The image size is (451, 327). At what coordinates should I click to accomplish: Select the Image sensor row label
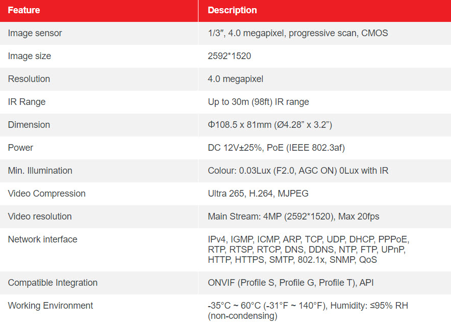click(35, 33)
